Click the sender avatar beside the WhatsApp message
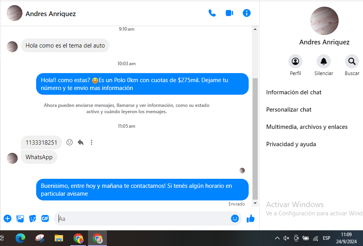The height and width of the screenshot is (246, 363). coord(12,158)
